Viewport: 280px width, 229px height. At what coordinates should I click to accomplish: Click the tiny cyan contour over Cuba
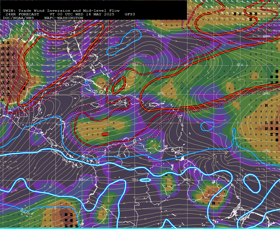tap(86, 83)
